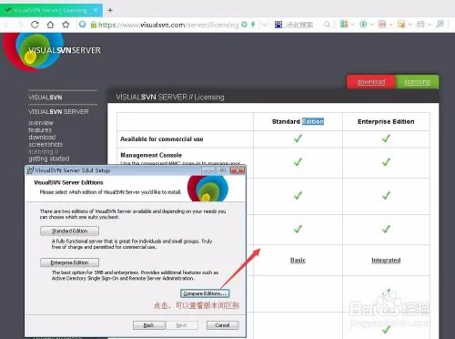Image resolution: width=455 pixels, height=339 pixels.
Task: Open the overview sidebar link
Action: point(41,123)
